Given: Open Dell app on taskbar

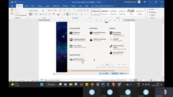Looking at the screenshot, I should pos(81,84).
